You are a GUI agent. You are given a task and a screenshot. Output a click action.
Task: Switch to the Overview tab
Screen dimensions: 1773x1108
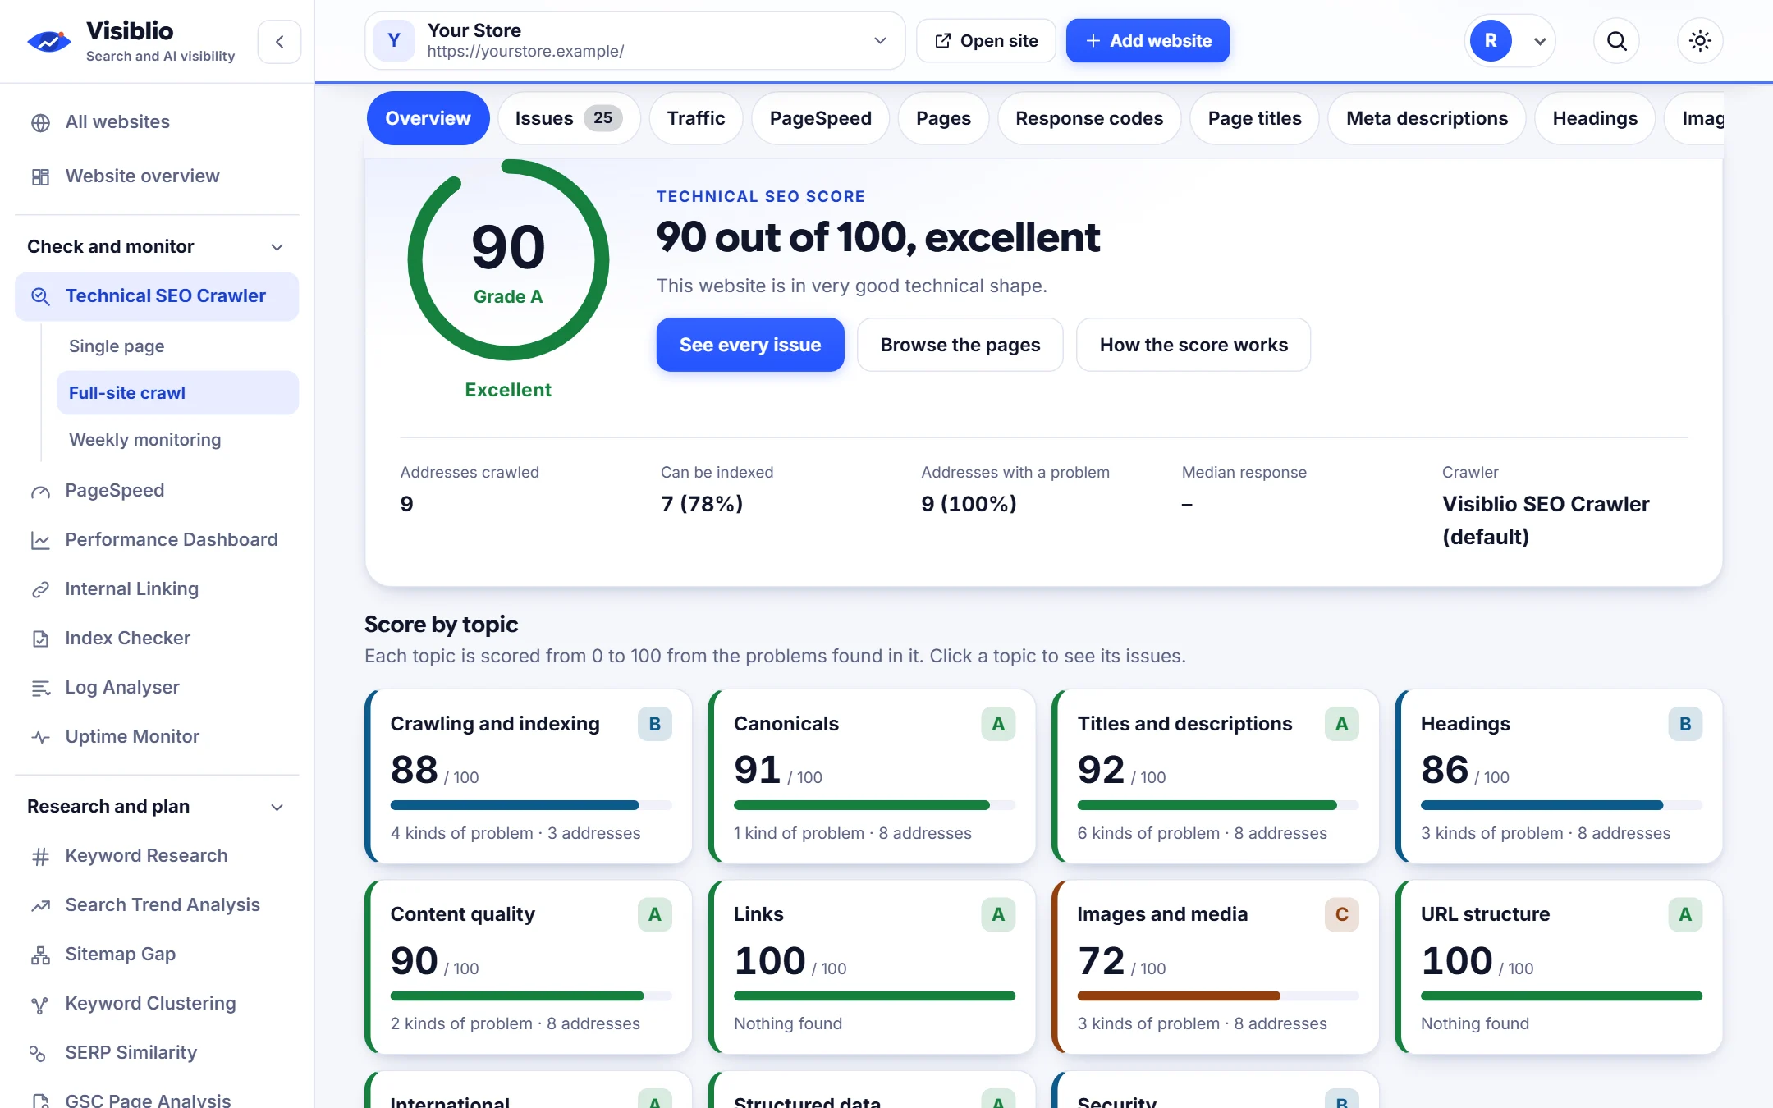click(x=428, y=118)
